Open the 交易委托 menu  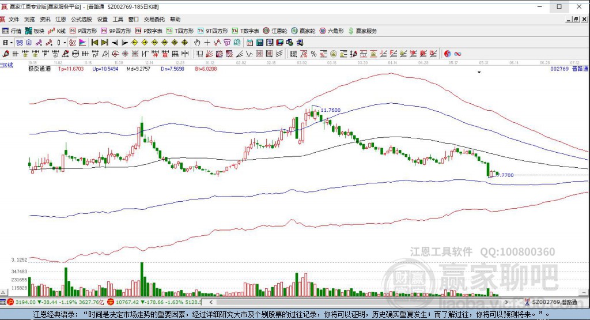click(x=154, y=19)
